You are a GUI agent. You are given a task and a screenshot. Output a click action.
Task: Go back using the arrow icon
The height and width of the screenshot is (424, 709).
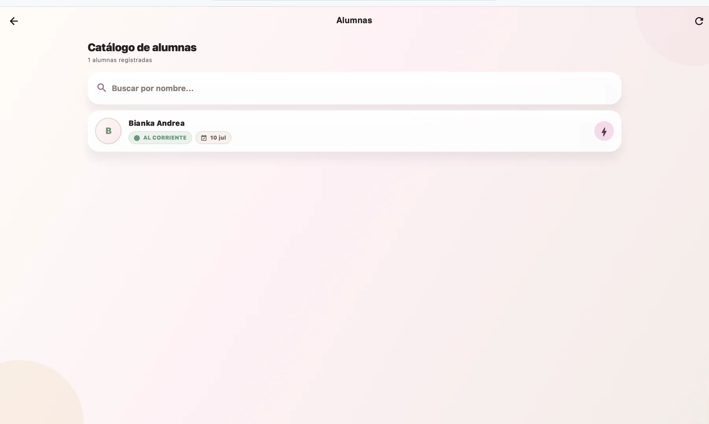(x=14, y=21)
